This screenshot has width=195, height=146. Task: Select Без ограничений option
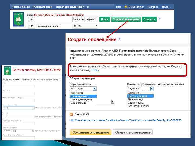click(x=140, y=106)
